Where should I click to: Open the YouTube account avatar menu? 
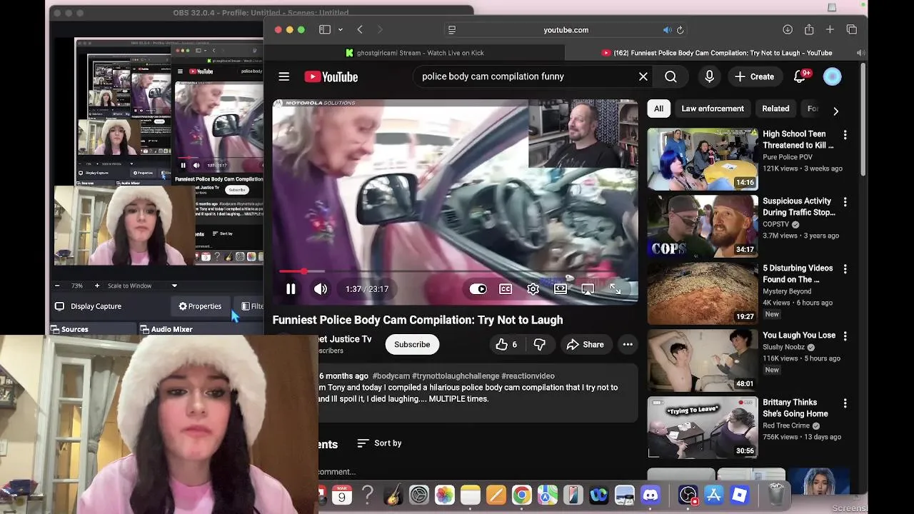(x=833, y=76)
